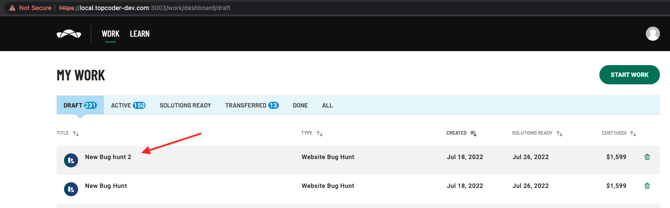670x208 pixels.
Task: Click the 231 badge on DRAFT tab
Action: pos(90,105)
